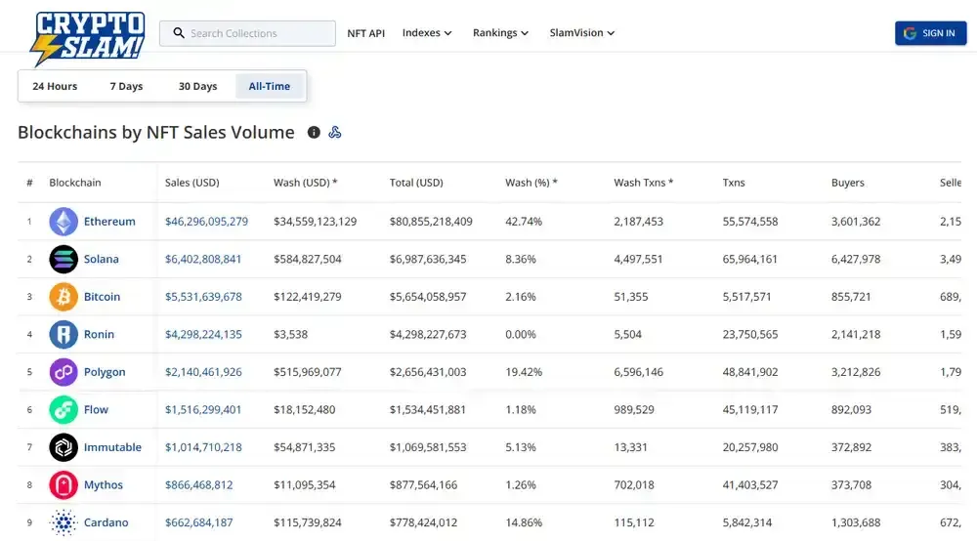Sort by the Sales (USD) column header
This screenshot has height=541, width=977.
191,183
